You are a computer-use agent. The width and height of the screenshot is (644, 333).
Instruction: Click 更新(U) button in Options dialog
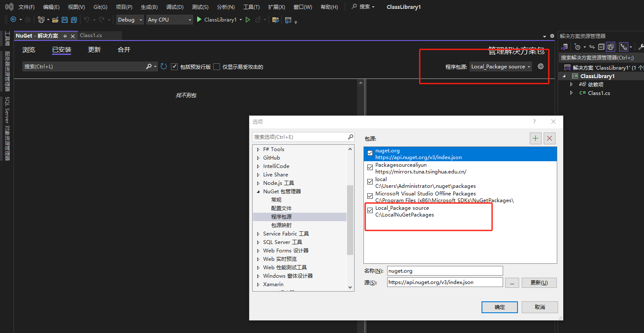539,282
